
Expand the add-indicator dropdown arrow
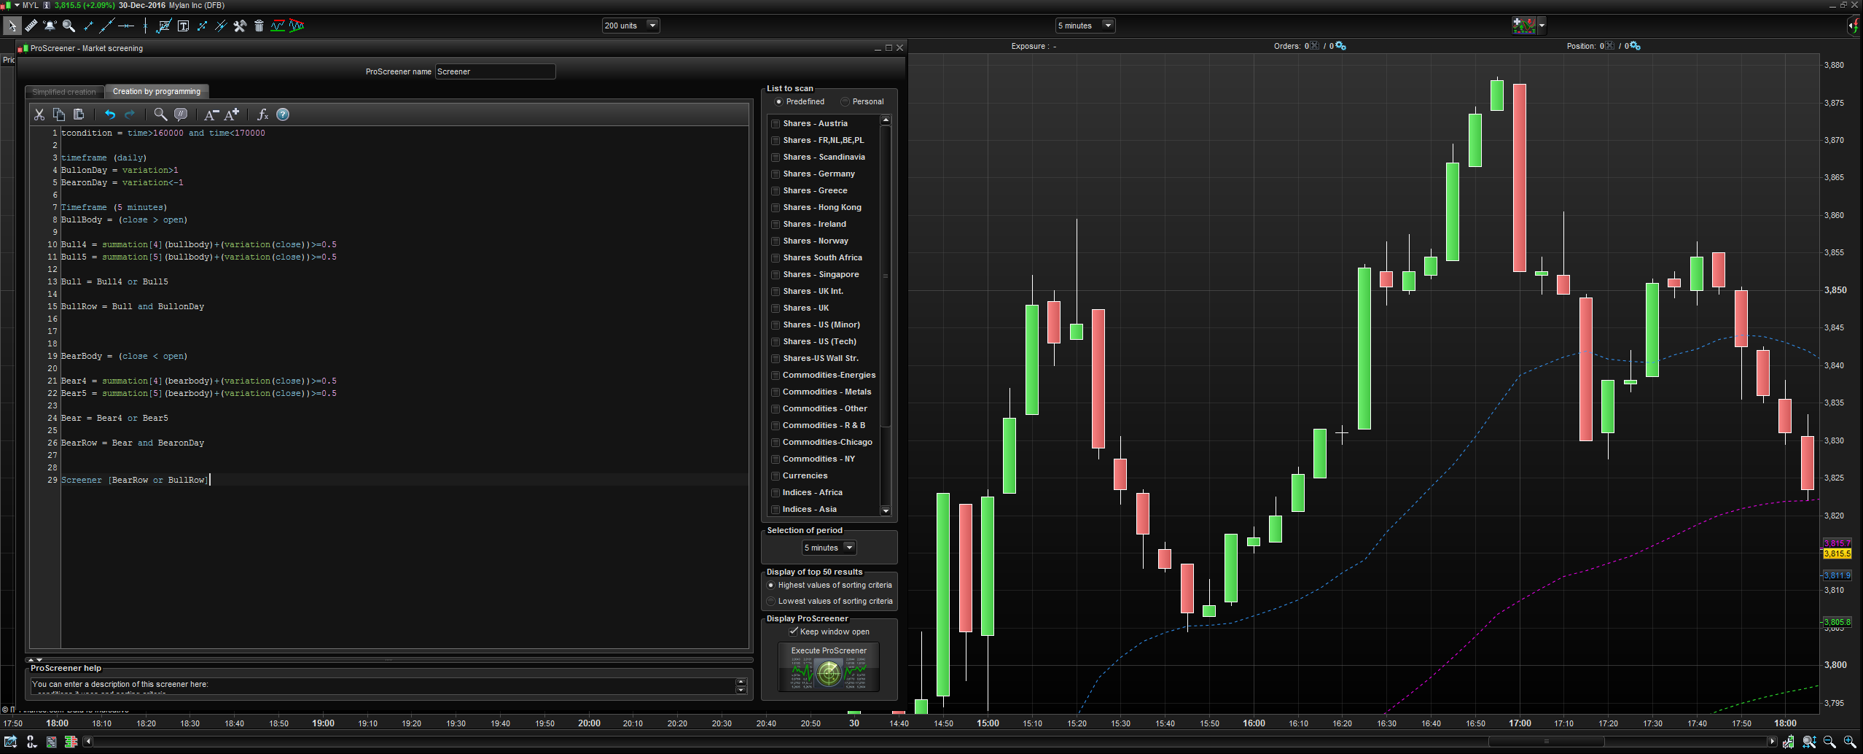[1542, 26]
